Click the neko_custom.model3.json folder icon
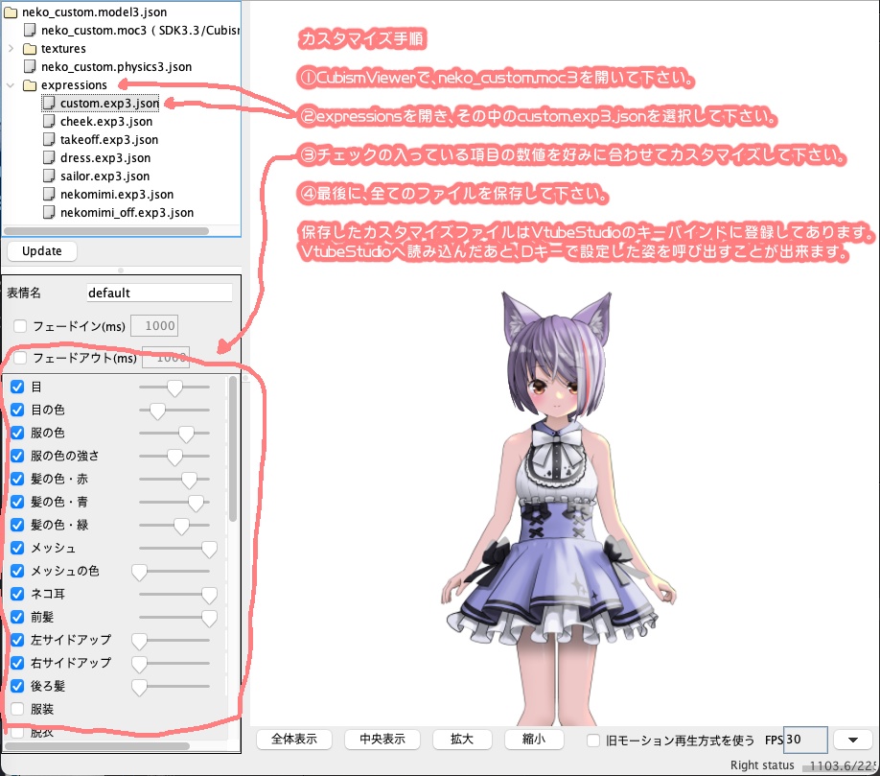The width and height of the screenshot is (880, 776). [11, 12]
